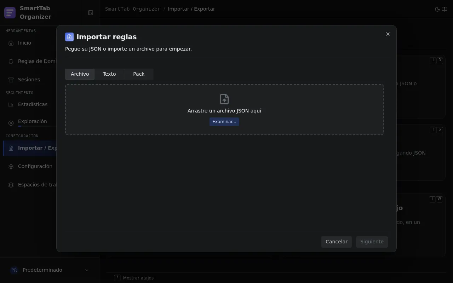Click the SEGUIMIENTO section label

point(19,93)
